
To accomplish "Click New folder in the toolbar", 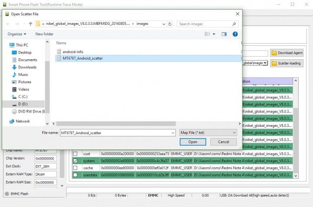I will (44, 34).
